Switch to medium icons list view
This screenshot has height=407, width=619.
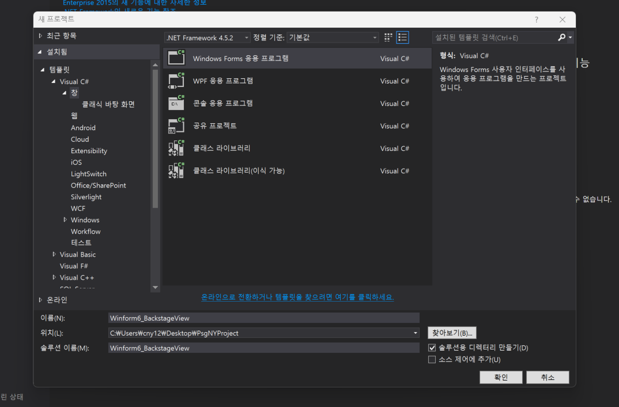402,37
